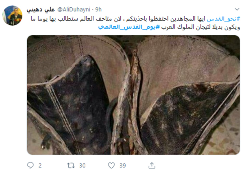Expand the tweet options chevron

[237, 9]
